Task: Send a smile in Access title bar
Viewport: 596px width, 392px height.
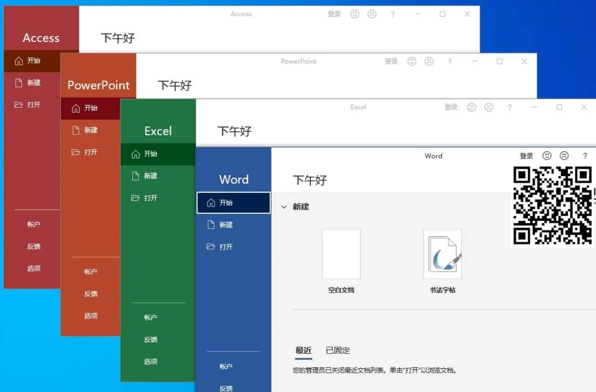Action: (x=355, y=14)
